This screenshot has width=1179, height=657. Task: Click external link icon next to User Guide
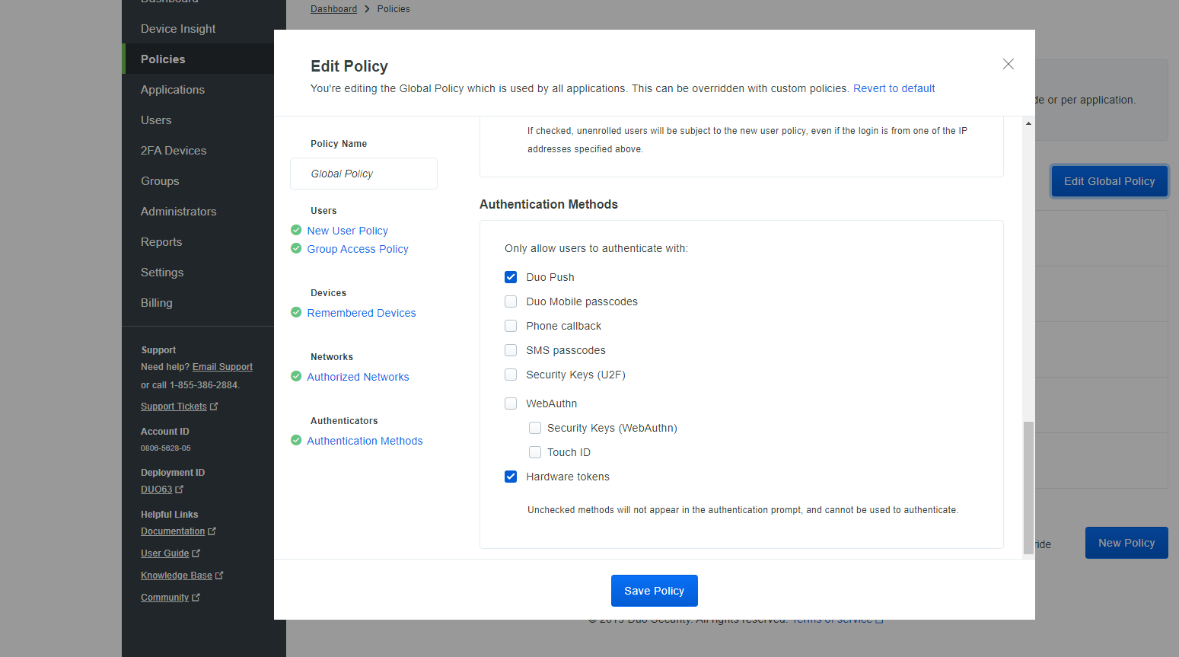pyautogui.click(x=196, y=553)
